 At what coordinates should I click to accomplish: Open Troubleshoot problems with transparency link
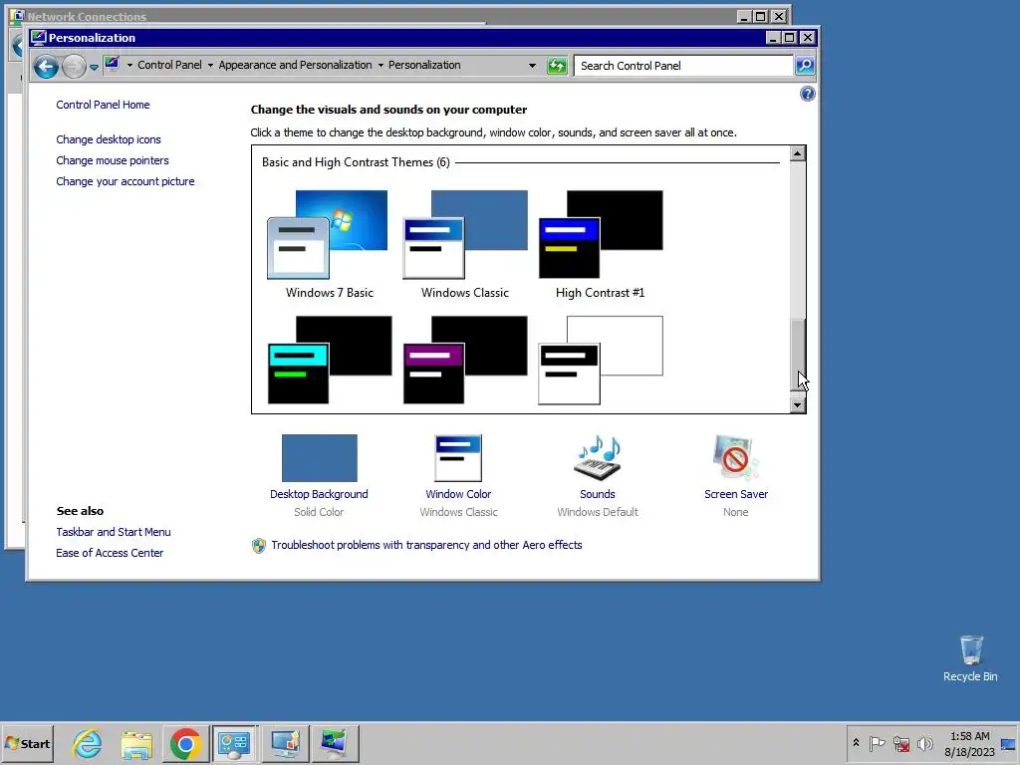(426, 545)
